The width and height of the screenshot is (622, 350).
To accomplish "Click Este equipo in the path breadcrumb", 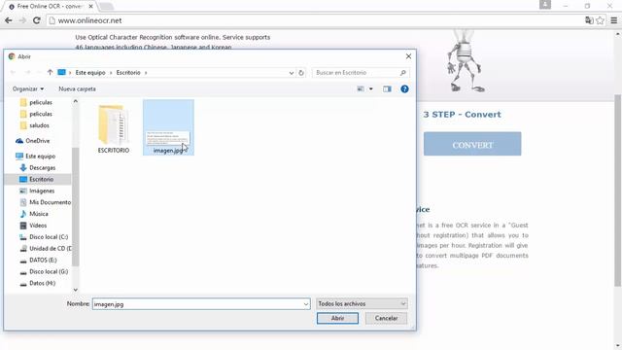I will pyautogui.click(x=90, y=73).
